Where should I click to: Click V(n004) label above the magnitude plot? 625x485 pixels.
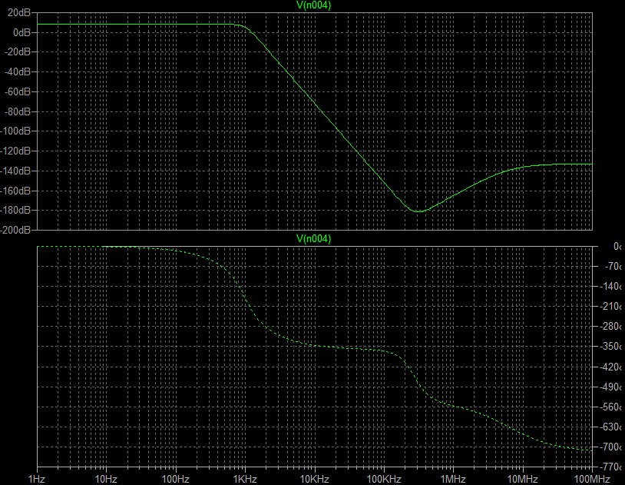point(313,5)
